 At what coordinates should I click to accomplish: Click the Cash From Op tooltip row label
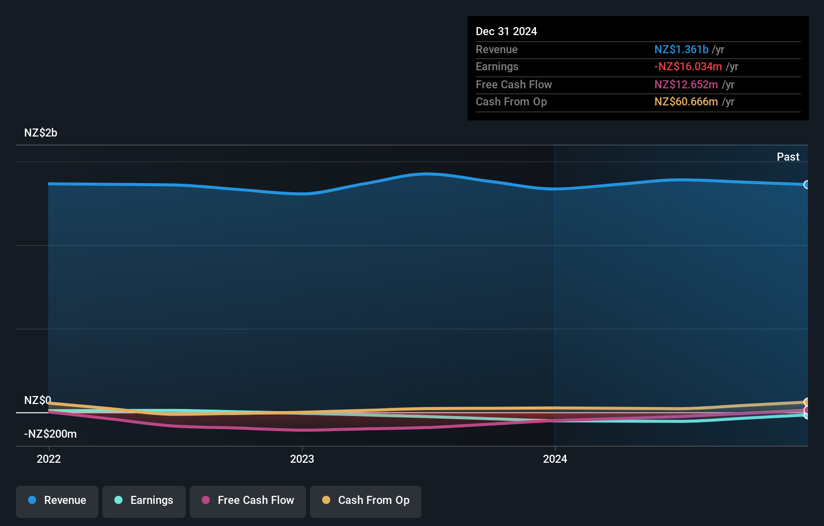(x=511, y=101)
